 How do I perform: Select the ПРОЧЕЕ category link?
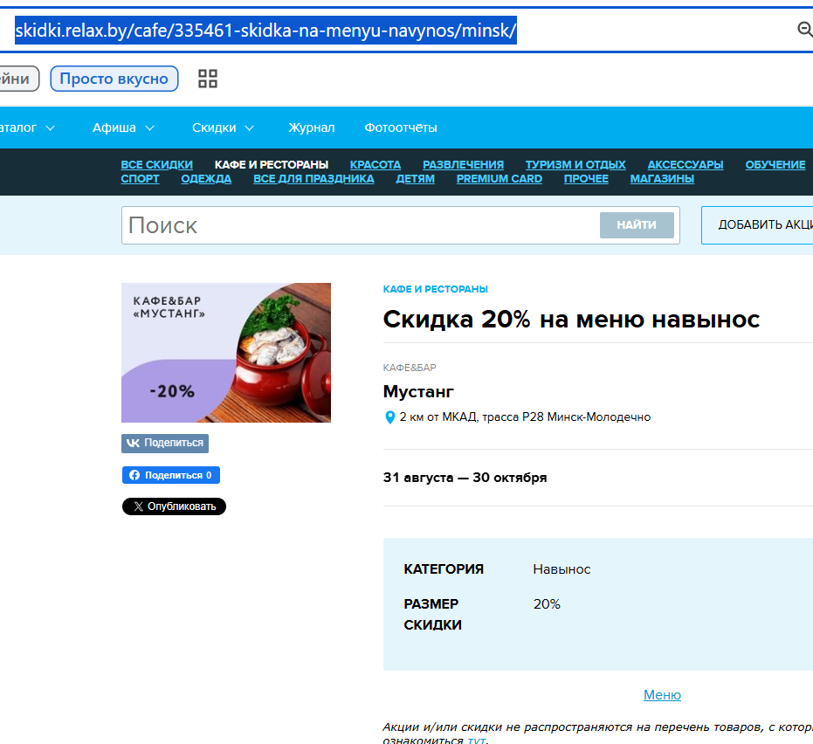tap(586, 179)
